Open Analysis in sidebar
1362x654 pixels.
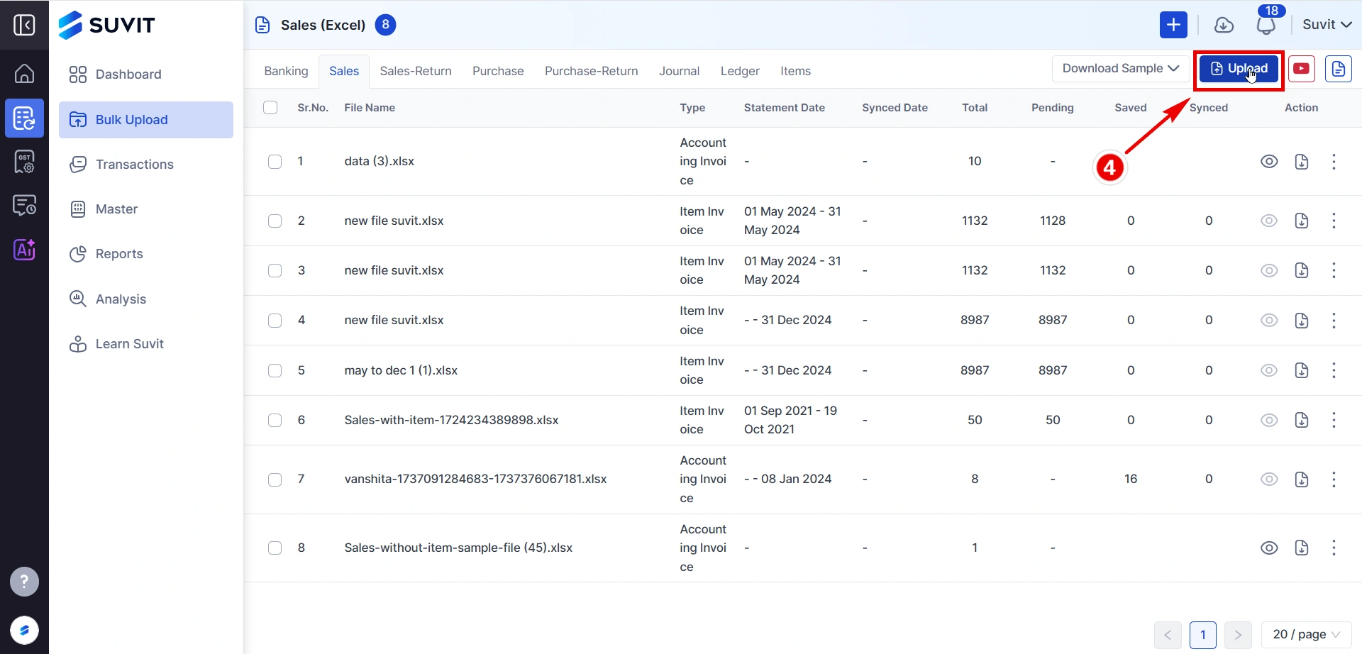(x=145, y=299)
